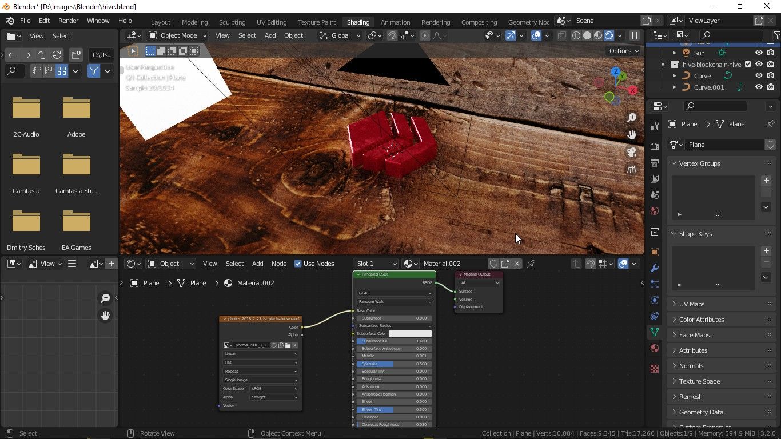
Task: Click the Subsurface Color swatch
Action: click(410, 333)
